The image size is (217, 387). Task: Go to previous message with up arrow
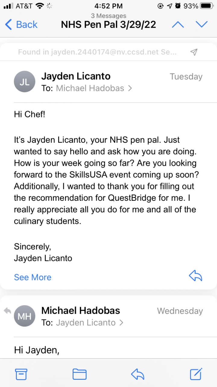(x=178, y=24)
